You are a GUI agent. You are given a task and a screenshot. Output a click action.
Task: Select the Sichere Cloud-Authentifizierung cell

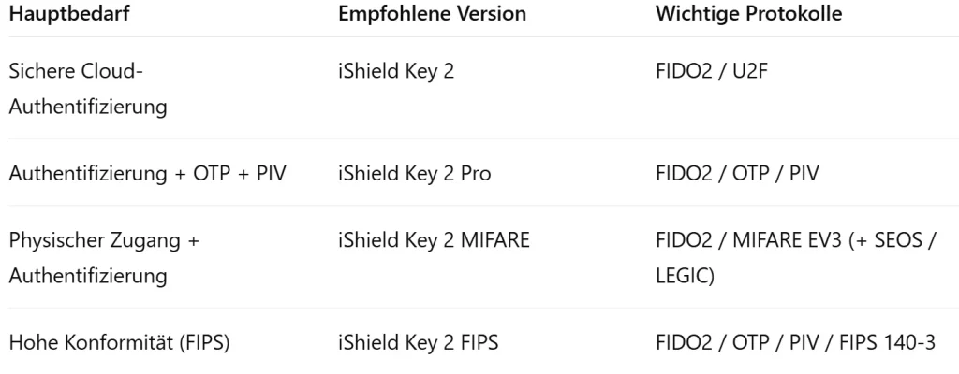click(87, 89)
